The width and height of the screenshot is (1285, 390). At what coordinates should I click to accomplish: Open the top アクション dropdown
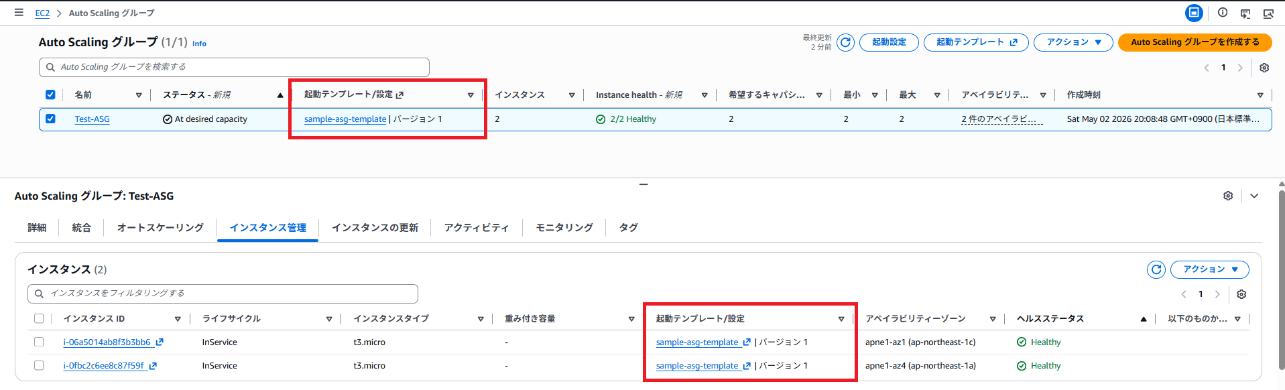click(x=1073, y=42)
